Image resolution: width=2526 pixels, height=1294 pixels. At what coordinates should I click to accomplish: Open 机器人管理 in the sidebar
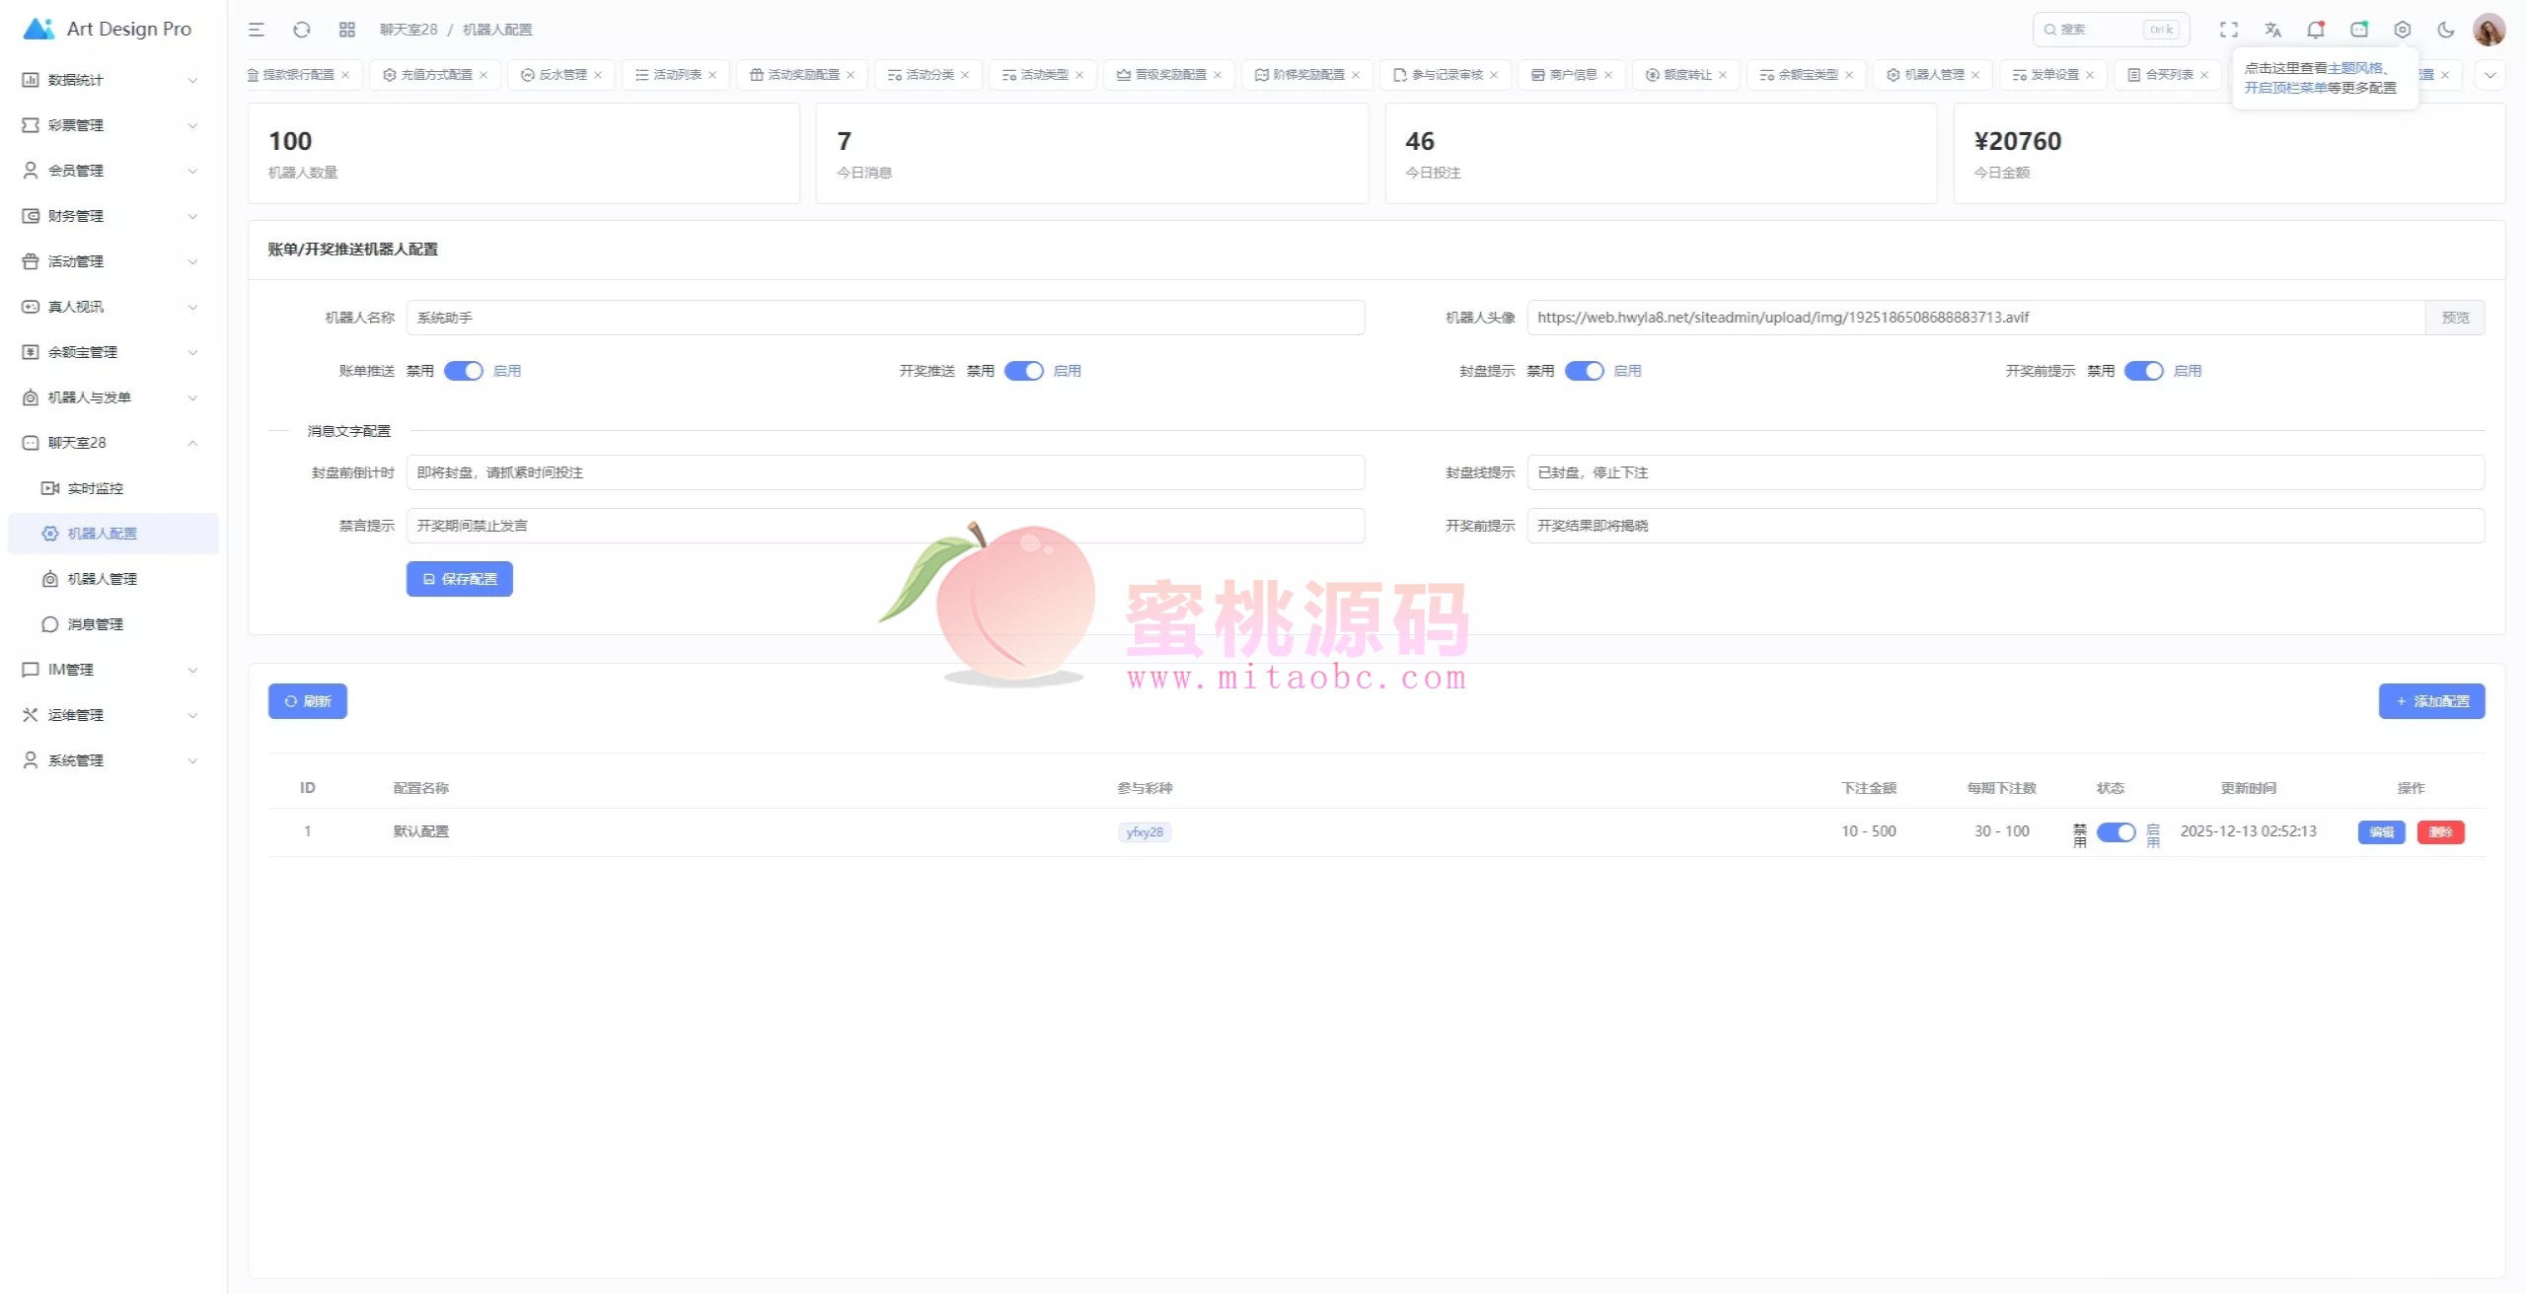(102, 579)
